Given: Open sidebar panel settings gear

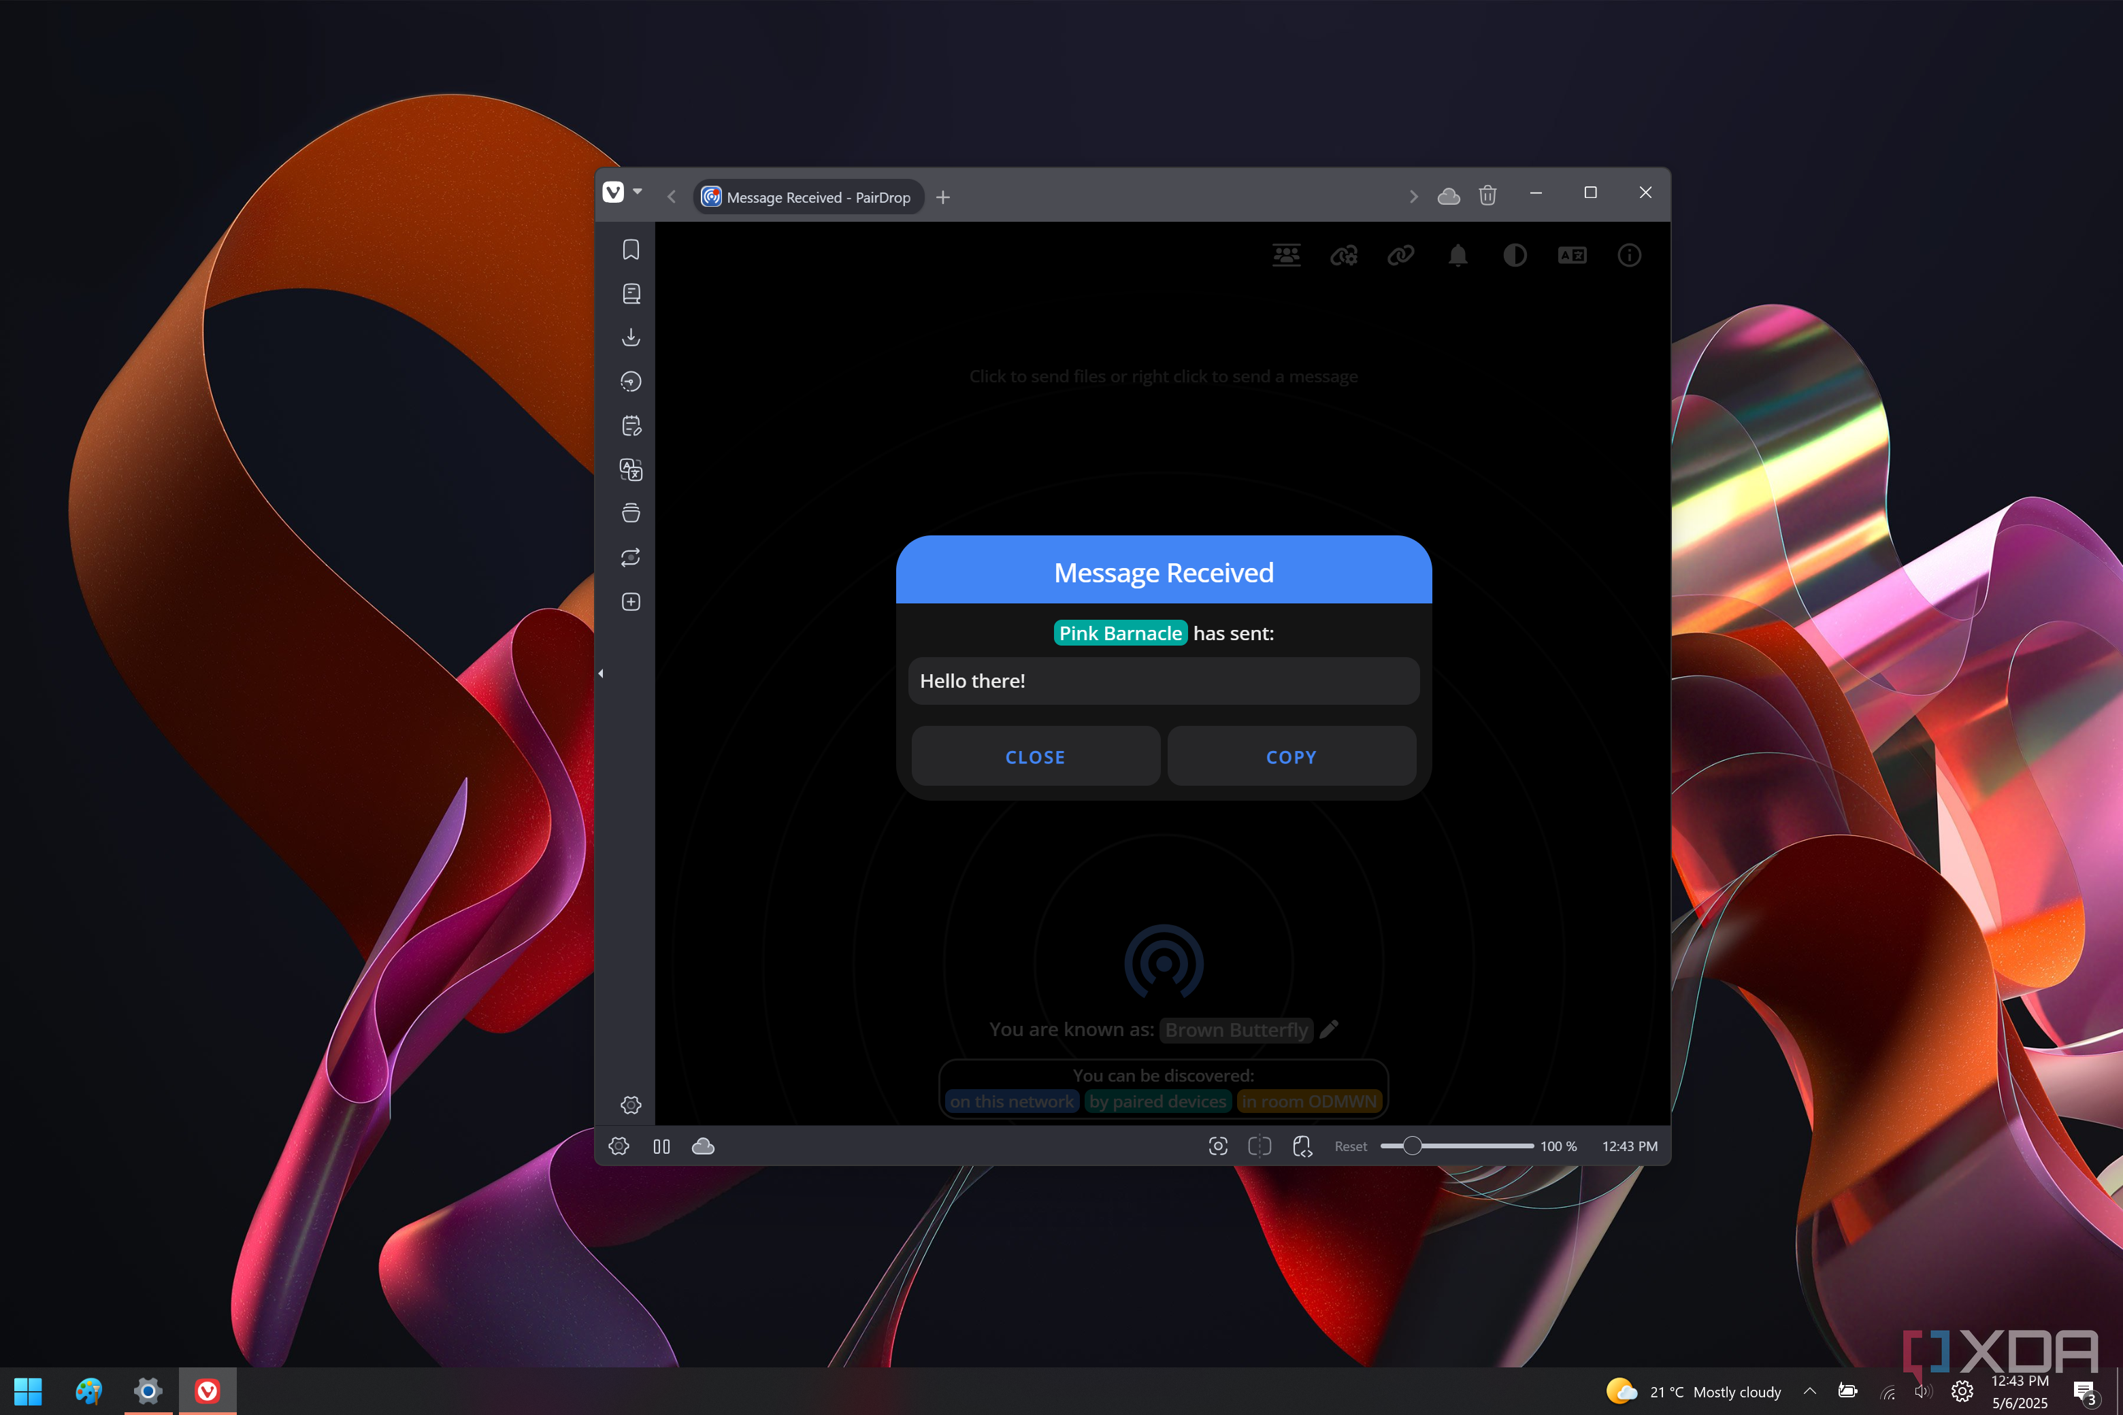Looking at the screenshot, I should point(631,1105).
